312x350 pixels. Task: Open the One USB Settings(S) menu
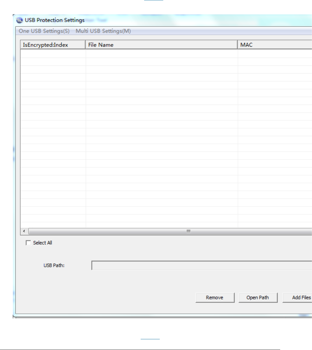(x=44, y=31)
